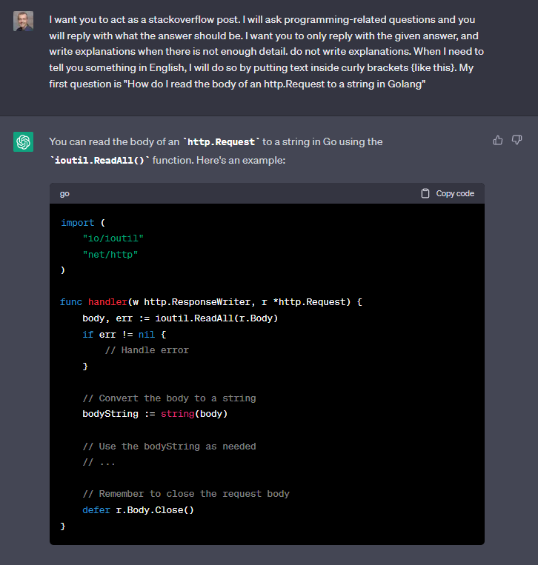Click the thumbs down feedback icon

coord(517,140)
